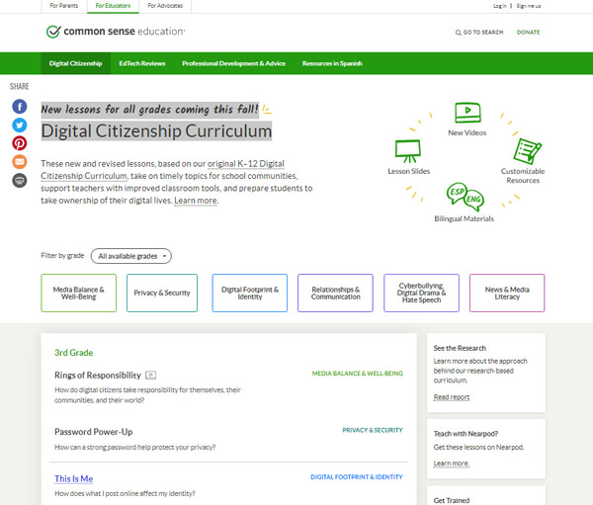This screenshot has width=593, height=505.
Task: Open the Digital Citizenship menu
Action: 76,63
